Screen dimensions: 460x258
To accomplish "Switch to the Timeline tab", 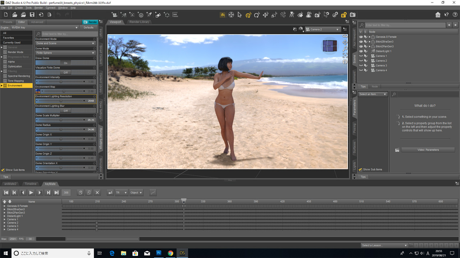I will 31,184.
